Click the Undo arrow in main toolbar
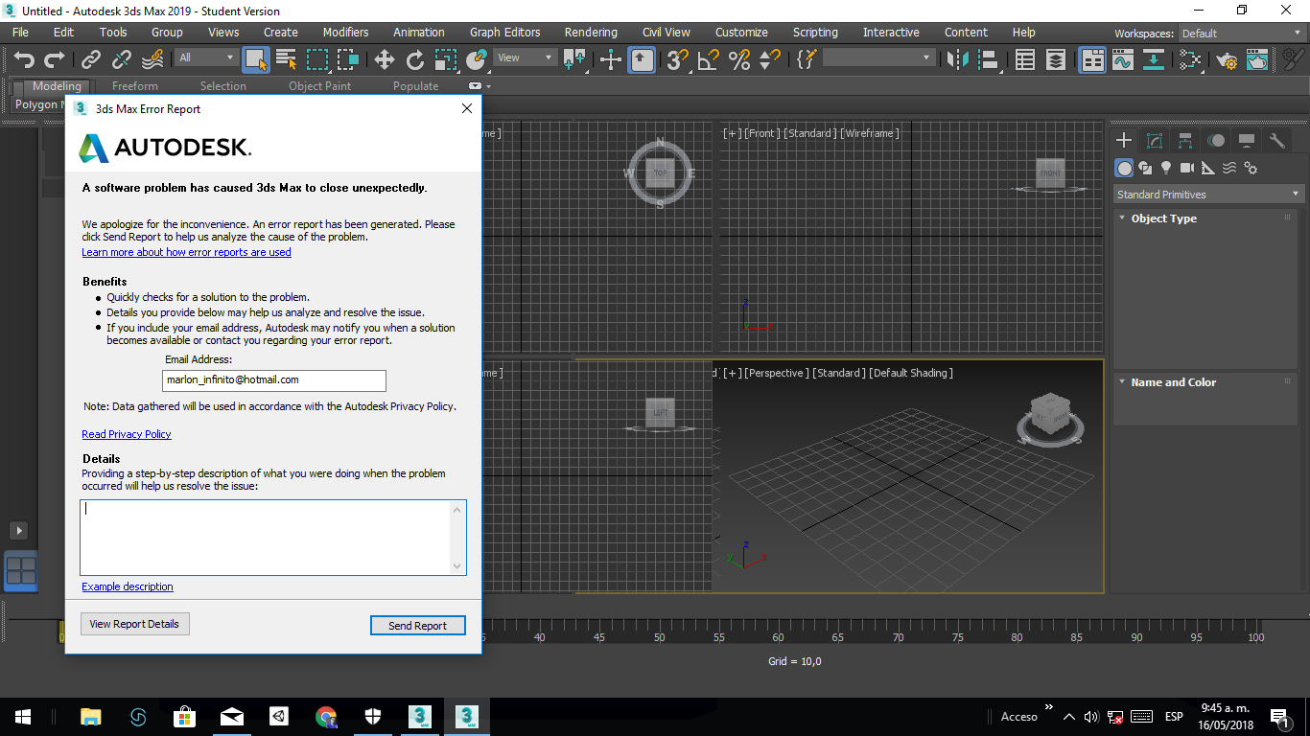Viewport: 1310px width, 736px height. coord(24,60)
